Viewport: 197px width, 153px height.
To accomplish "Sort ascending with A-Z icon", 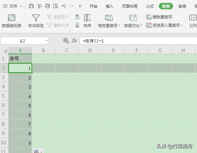I will [78, 17].
